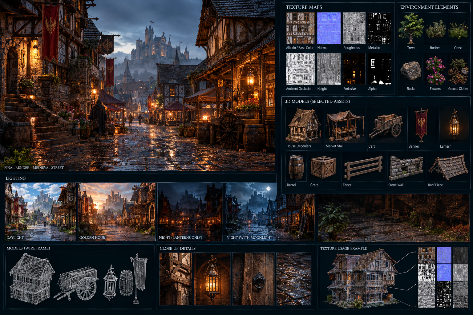Open the wet cobblestone close-up detail
This screenshot has height=315, width=473.
click(294, 279)
